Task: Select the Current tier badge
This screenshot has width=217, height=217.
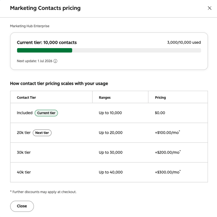Action: 46,113
